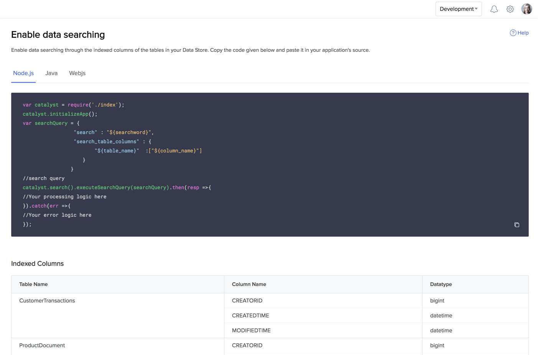
Task: Expand the Development environment dropdown
Action: 458,9
